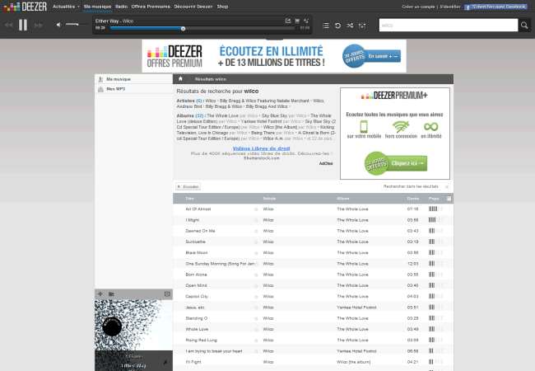
Task: Open the playback queue list icon
Action: (x=326, y=26)
